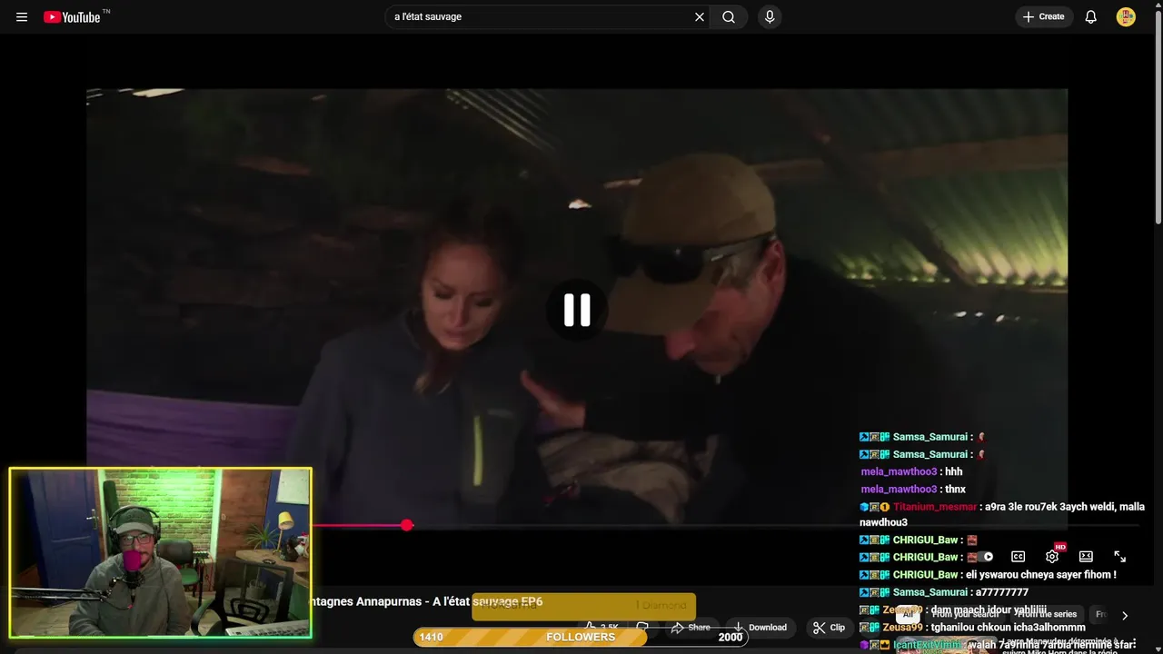Image resolution: width=1163 pixels, height=654 pixels.
Task: Click chat line 'eli yswarou chneya sayer fihom !'
Action: 1041,575
